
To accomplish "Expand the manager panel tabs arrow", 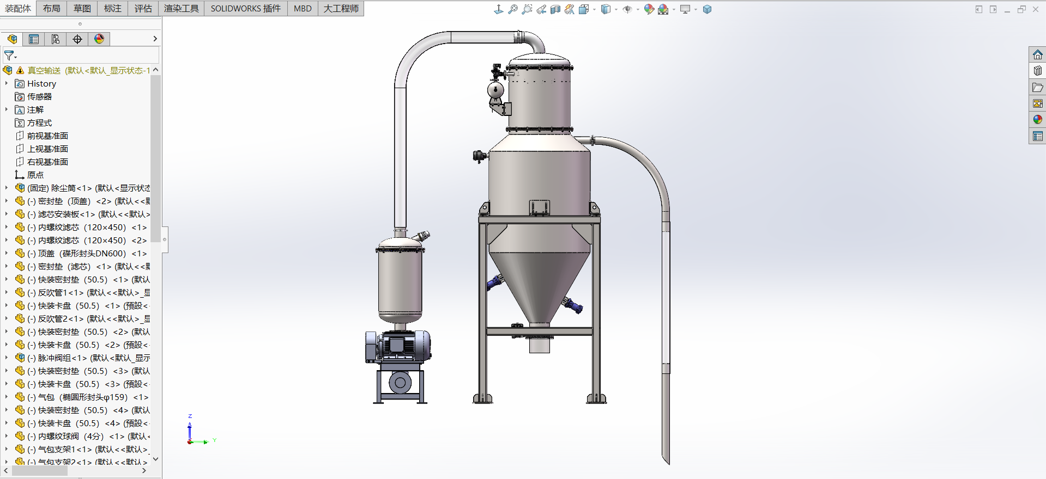I will pyautogui.click(x=155, y=39).
